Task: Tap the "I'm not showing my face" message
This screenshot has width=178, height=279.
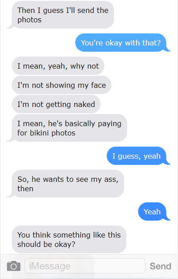Action: tap(61, 85)
